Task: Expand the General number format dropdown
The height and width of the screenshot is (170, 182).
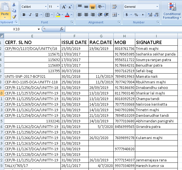Action: pos(157,7)
